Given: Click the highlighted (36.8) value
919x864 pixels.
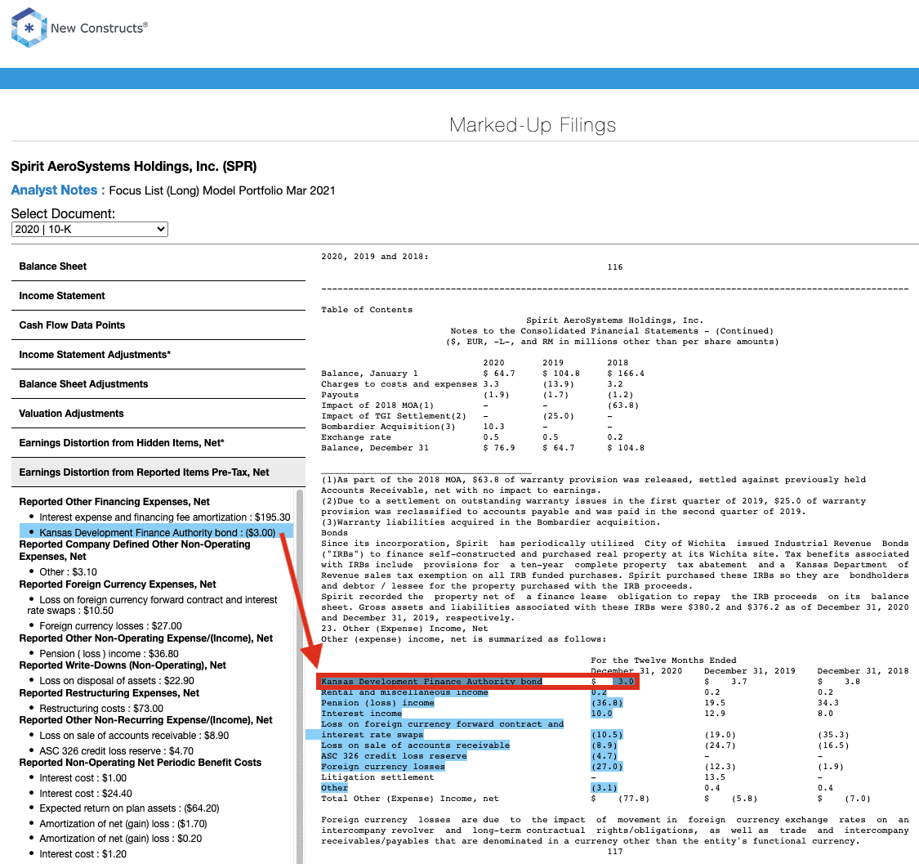Looking at the screenshot, I should (607, 703).
